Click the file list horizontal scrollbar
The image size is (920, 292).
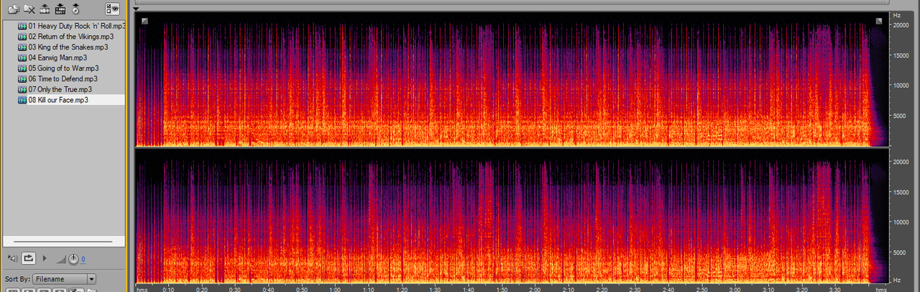click(63, 242)
